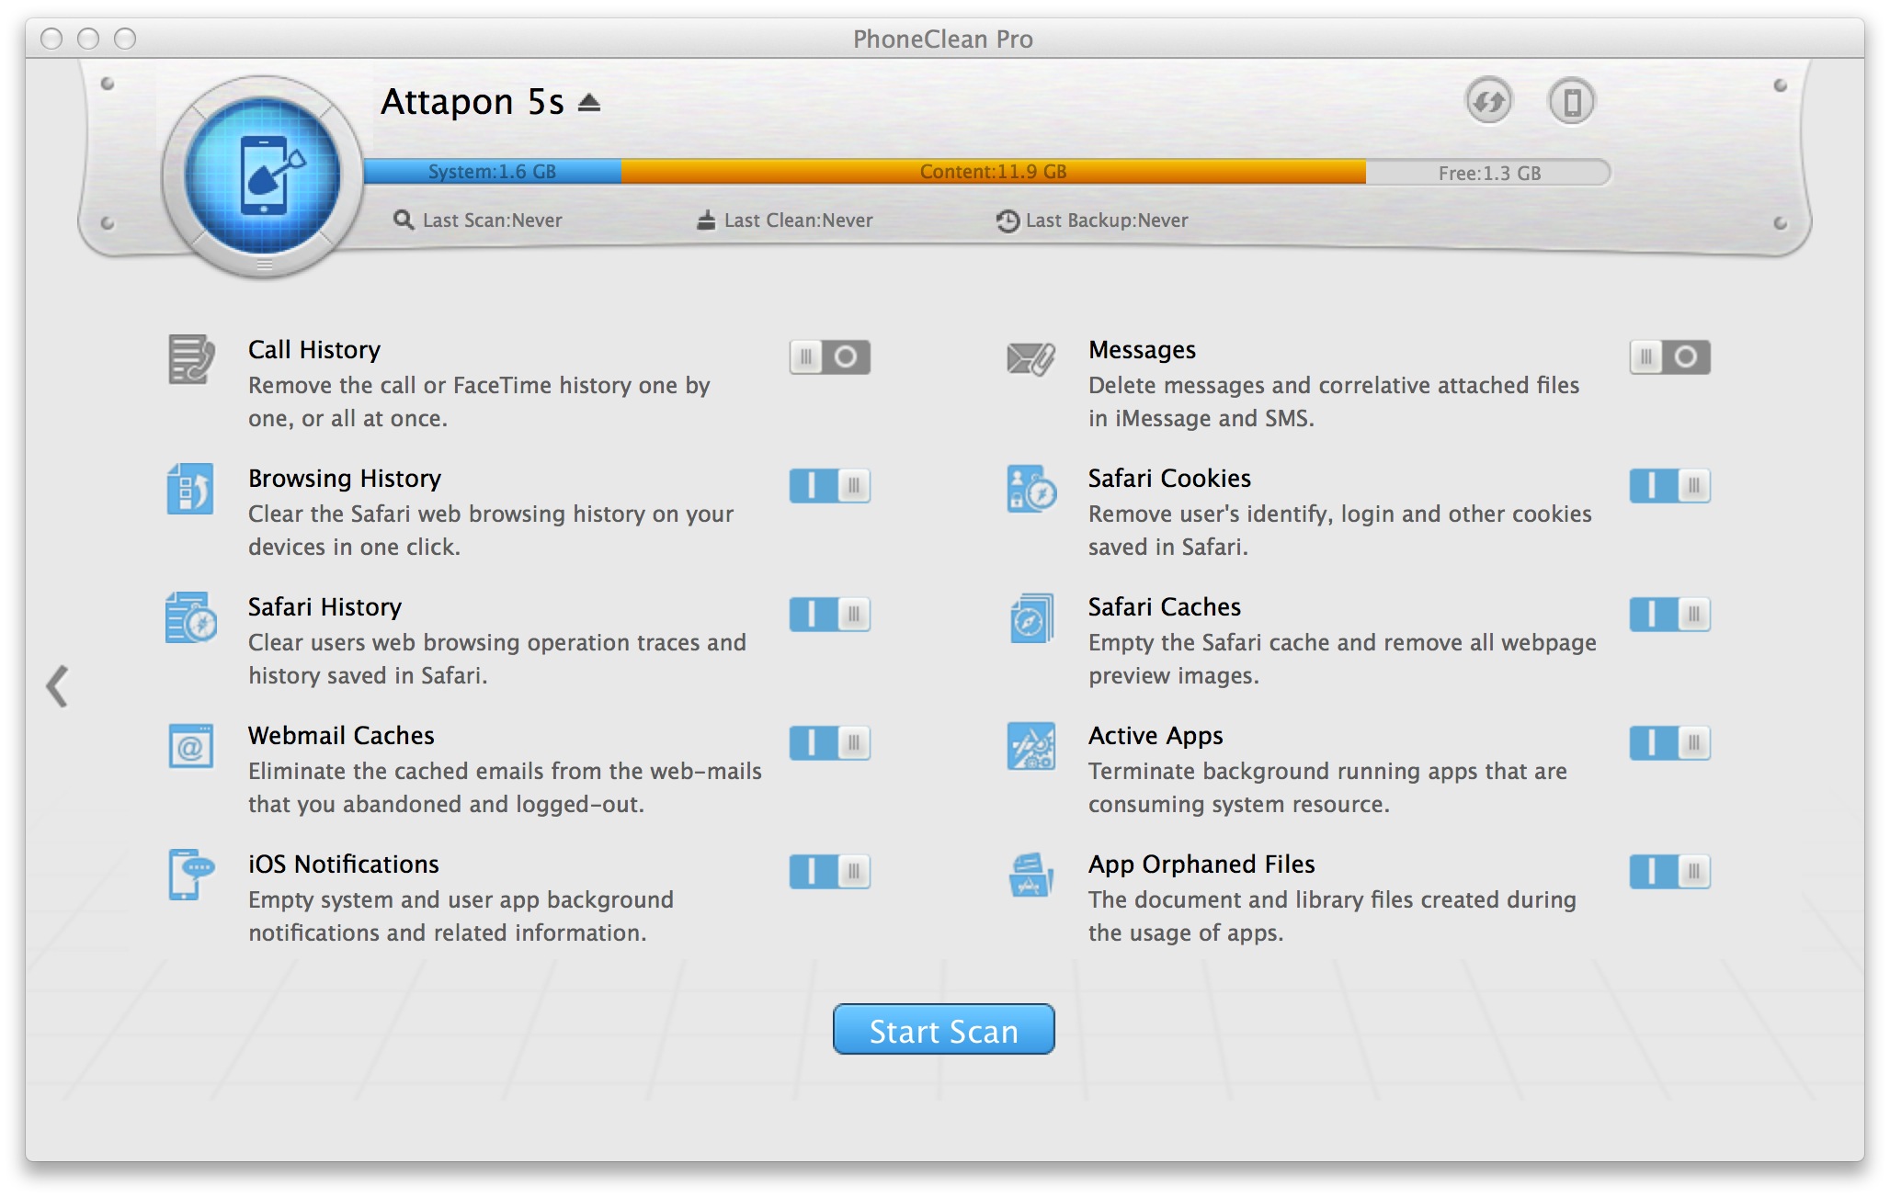1890x1198 pixels.
Task: Go back with the left chevron arrow
Action: (x=58, y=686)
